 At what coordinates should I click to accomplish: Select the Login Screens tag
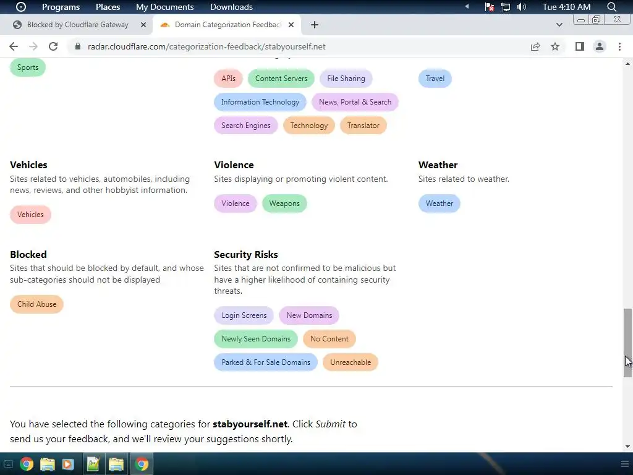click(244, 315)
